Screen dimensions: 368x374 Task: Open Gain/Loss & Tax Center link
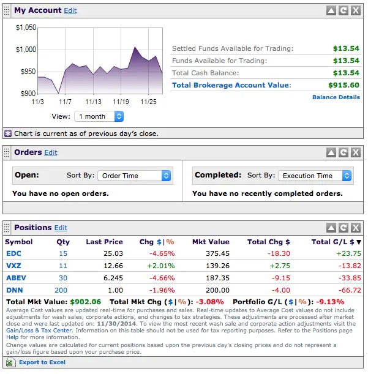[x=39, y=331]
